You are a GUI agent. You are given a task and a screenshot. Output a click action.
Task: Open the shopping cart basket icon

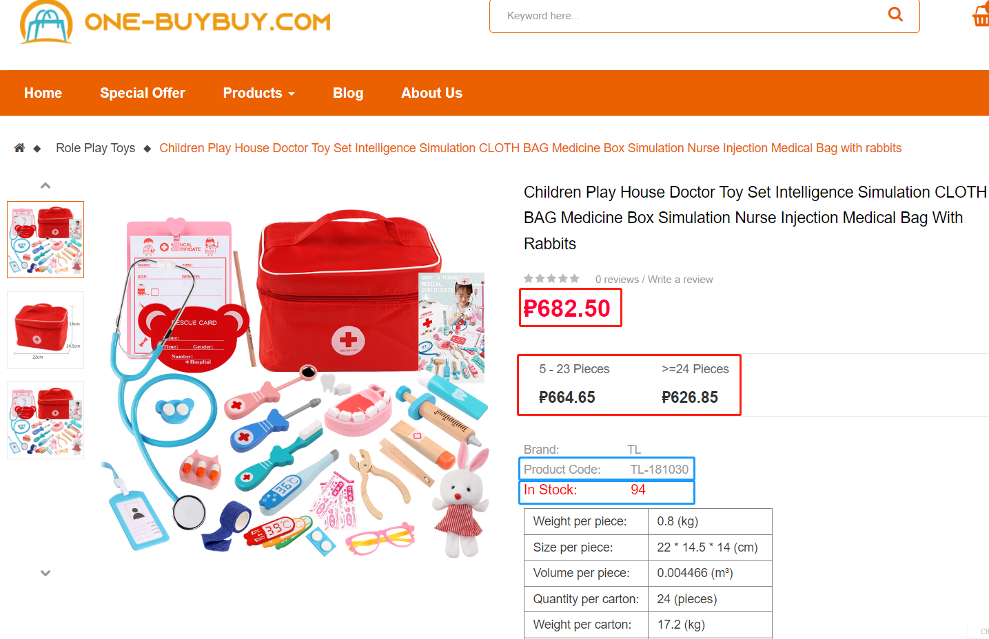click(x=981, y=14)
